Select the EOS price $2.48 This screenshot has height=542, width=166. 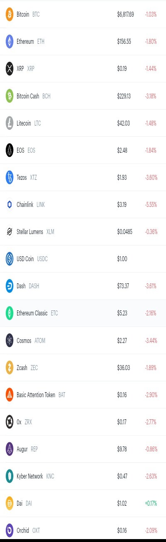pyautogui.click(x=122, y=150)
